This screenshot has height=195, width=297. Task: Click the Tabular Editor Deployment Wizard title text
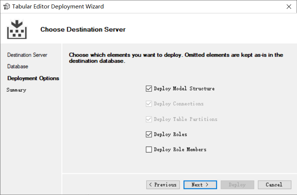[58, 7]
